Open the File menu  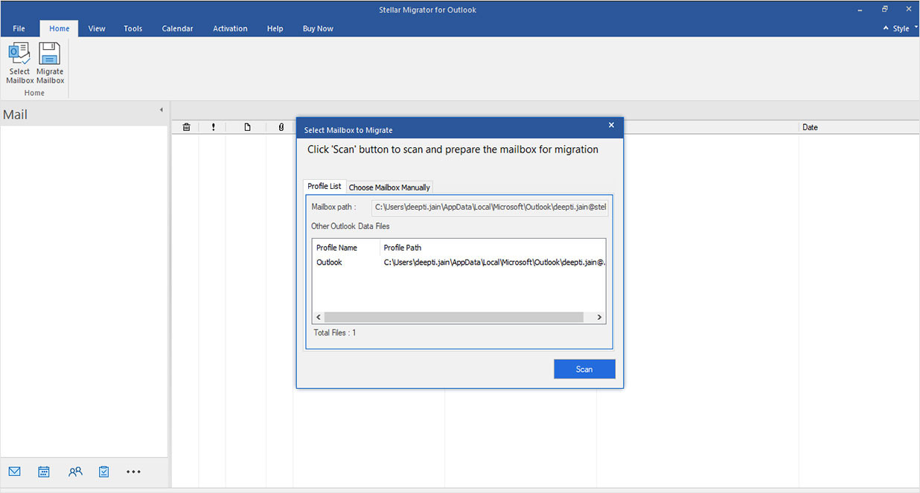tap(19, 28)
